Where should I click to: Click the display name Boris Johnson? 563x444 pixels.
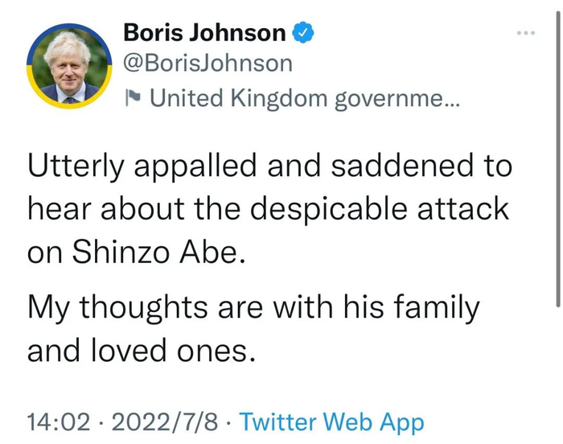pos(204,33)
